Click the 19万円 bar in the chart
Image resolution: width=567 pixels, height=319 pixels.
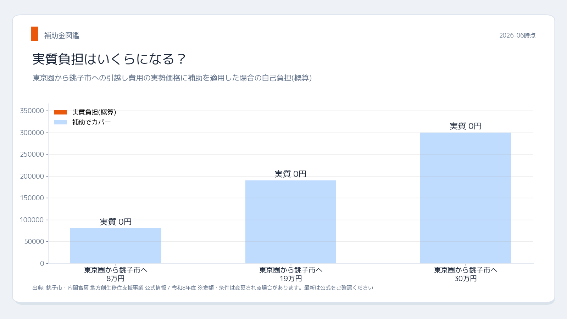(291, 222)
